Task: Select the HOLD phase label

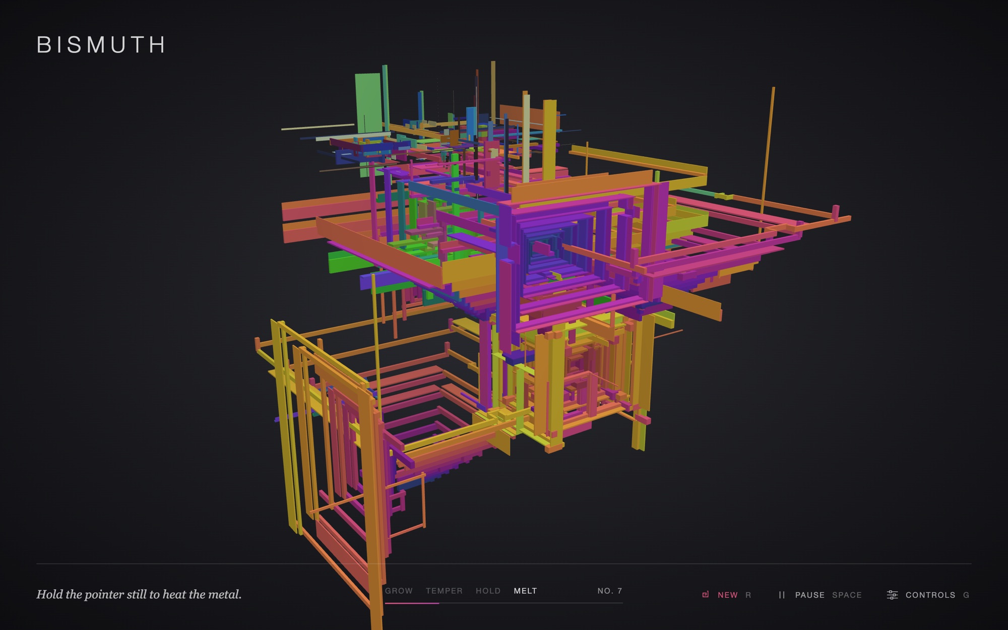Action: coord(488,591)
